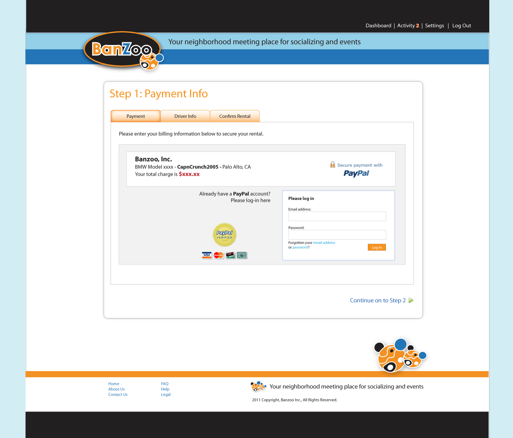Switch to the Confirm Rental tab
The width and height of the screenshot is (513, 438).
pyautogui.click(x=235, y=116)
